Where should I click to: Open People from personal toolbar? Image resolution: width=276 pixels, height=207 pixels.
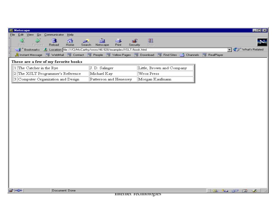95,55
